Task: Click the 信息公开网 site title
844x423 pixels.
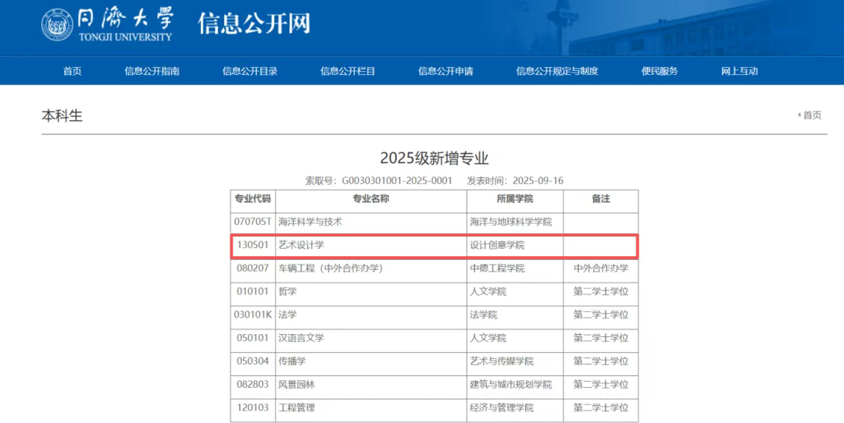Action: [x=254, y=23]
